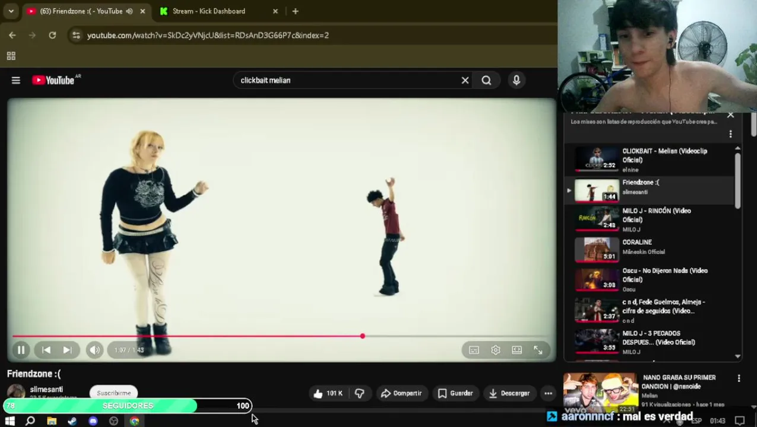View site information icon in address bar
The width and height of the screenshot is (757, 427).
point(76,35)
